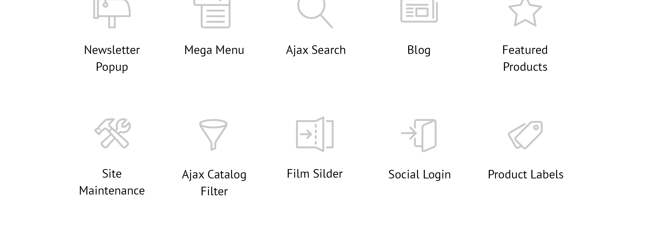The height and width of the screenshot is (252, 645).
Task: Open the Newsletter Popup text label
Action: tap(112, 58)
